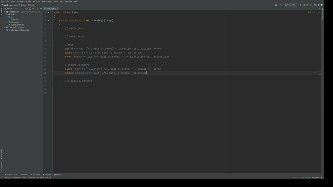This screenshot has width=333, height=187.
Task: Select the Demo.java editor tab
Action: click(x=51, y=9)
